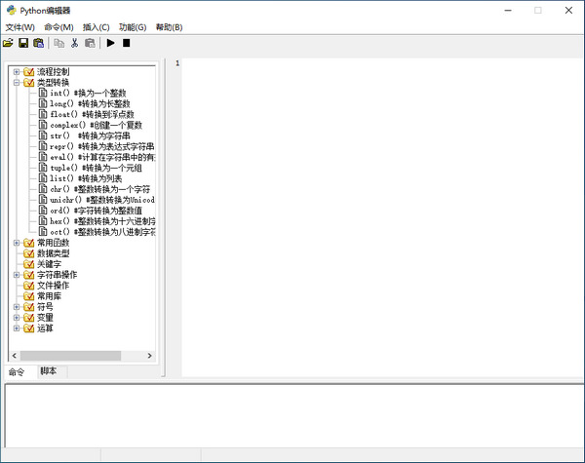Image resolution: width=585 pixels, height=463 pixels.
Task: Stop execution with the square stop icon
Action: (127, 43)
